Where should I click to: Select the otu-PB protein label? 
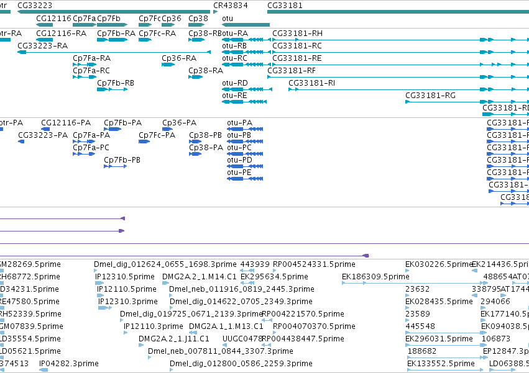coord(239,135)
